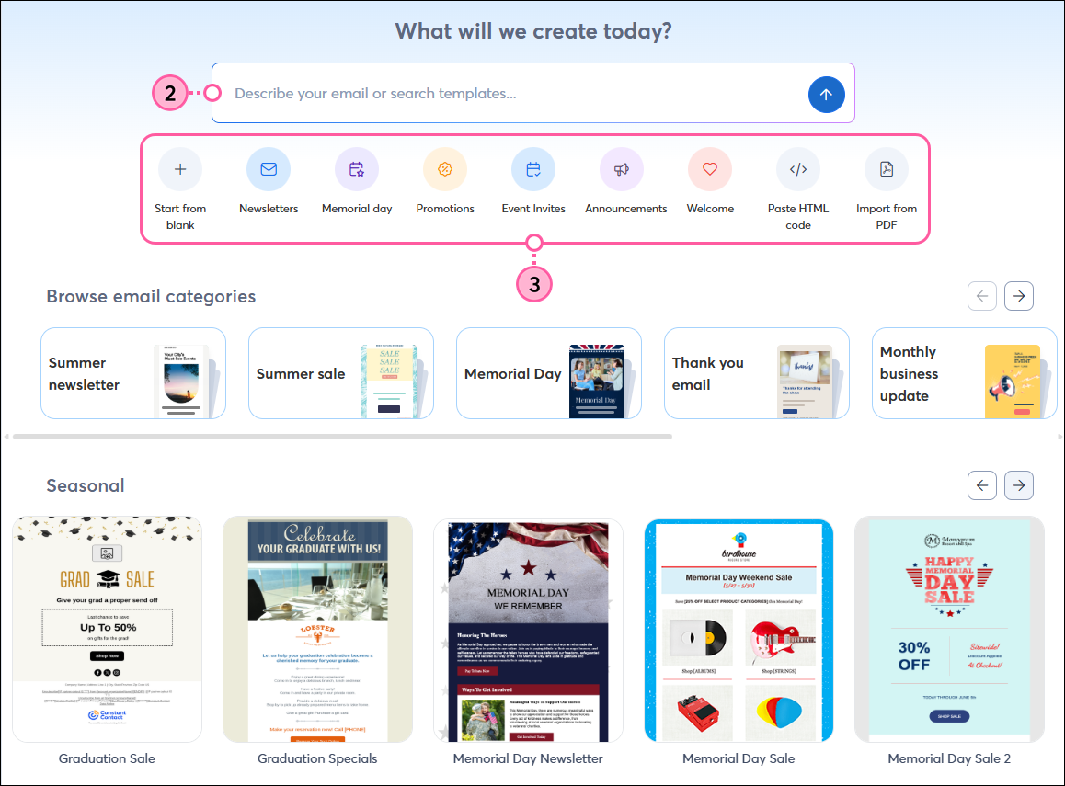Show previous Seasonal templates with left arrow
The image size is (1065, 786).
982,485
